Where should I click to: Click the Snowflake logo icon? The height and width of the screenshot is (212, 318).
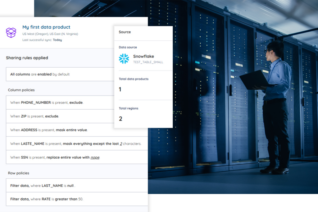124,59
